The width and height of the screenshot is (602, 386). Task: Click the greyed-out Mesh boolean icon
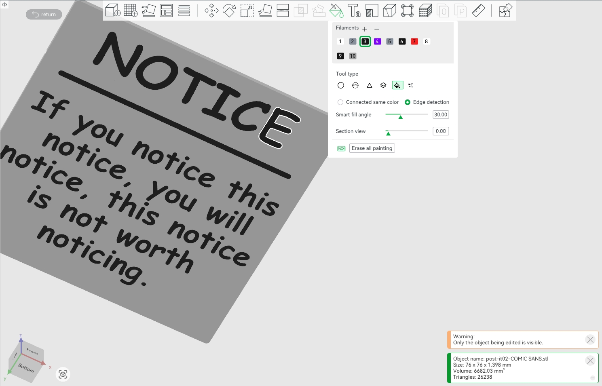pyautogui.click(x=300, y=10)
